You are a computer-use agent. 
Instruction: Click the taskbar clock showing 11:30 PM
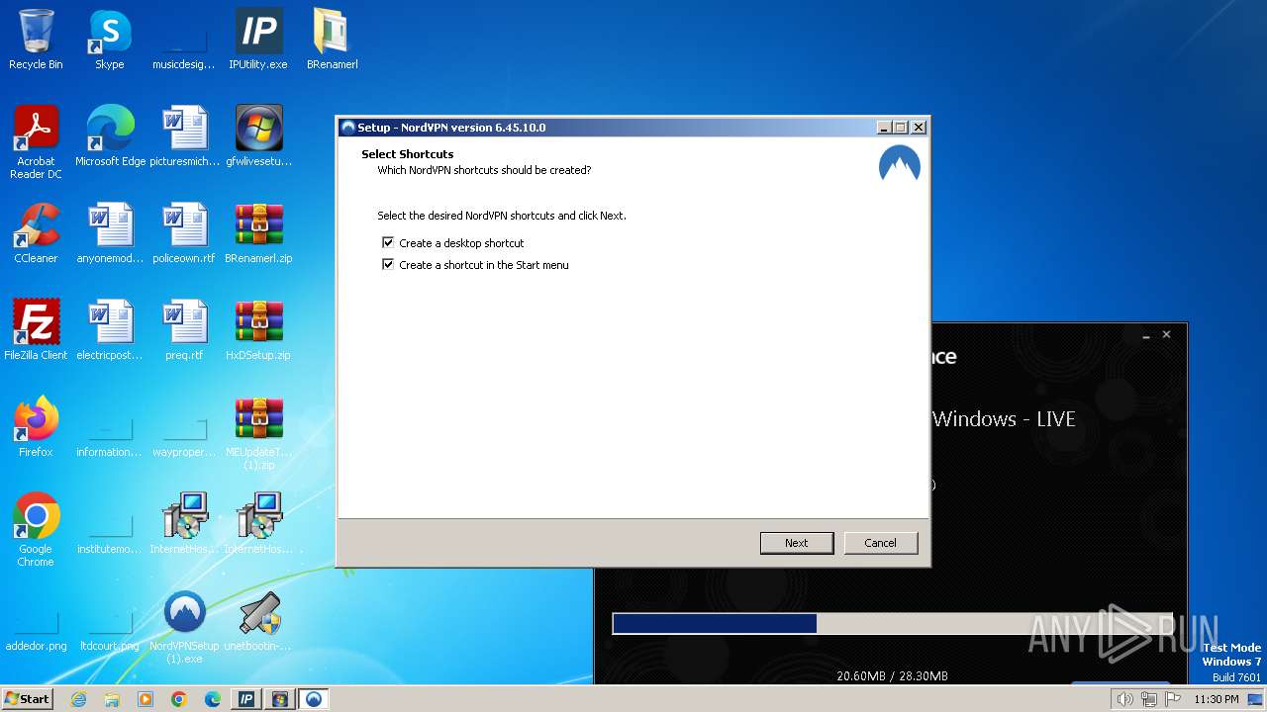pos(1217,699)
